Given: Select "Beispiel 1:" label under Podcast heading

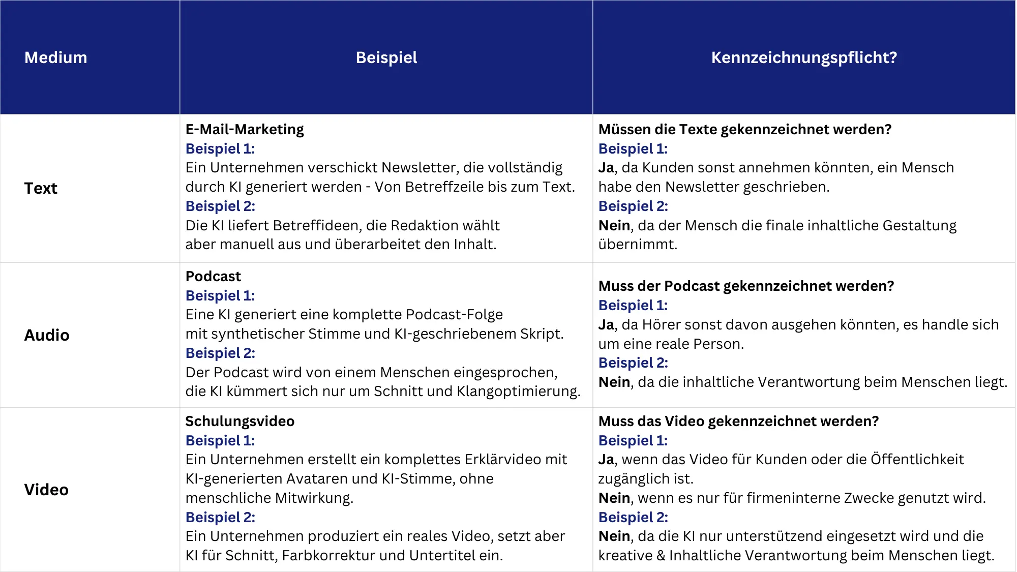Looking at the screenshot, I should pyautogui.click(x=220, y=295).
